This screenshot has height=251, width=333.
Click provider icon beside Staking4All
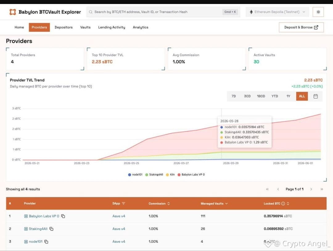click(26, 229)
